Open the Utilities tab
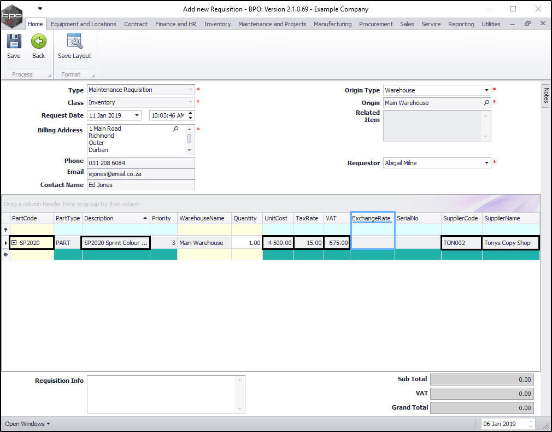 (491, 24)
